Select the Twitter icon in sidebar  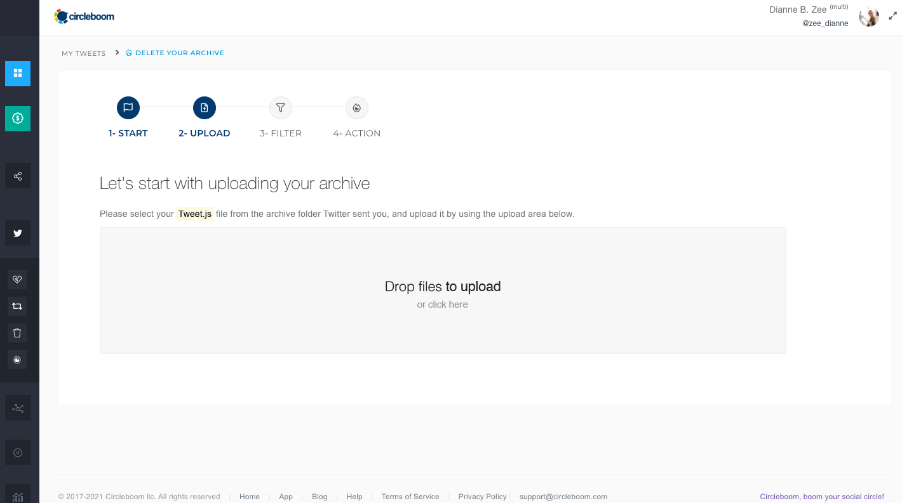[17, 233]
